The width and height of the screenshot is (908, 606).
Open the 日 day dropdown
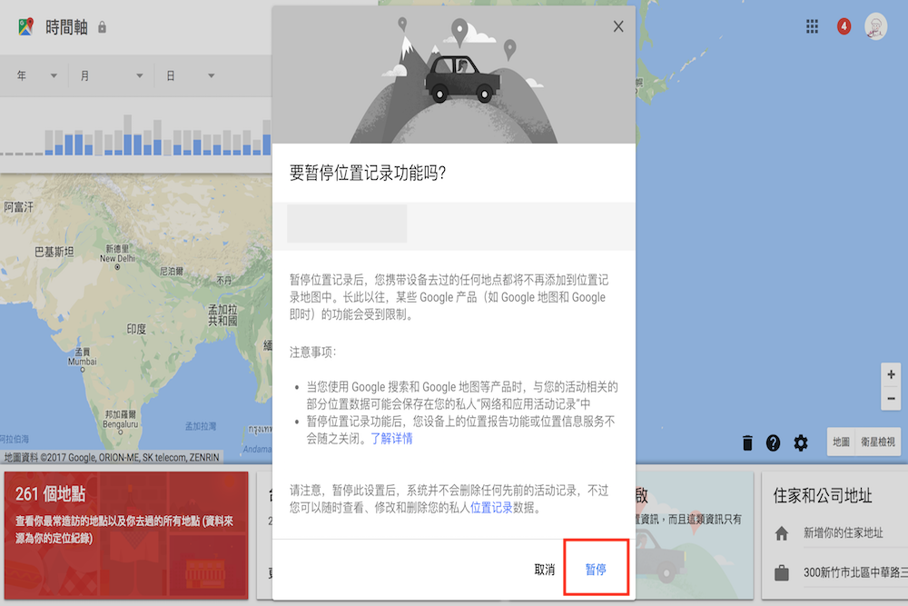pos(191,75)
